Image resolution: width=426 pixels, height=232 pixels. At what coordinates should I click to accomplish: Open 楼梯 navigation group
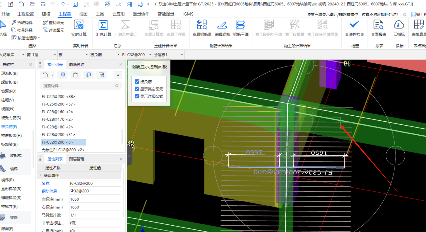pyautogui.click(x=14, y=169)
